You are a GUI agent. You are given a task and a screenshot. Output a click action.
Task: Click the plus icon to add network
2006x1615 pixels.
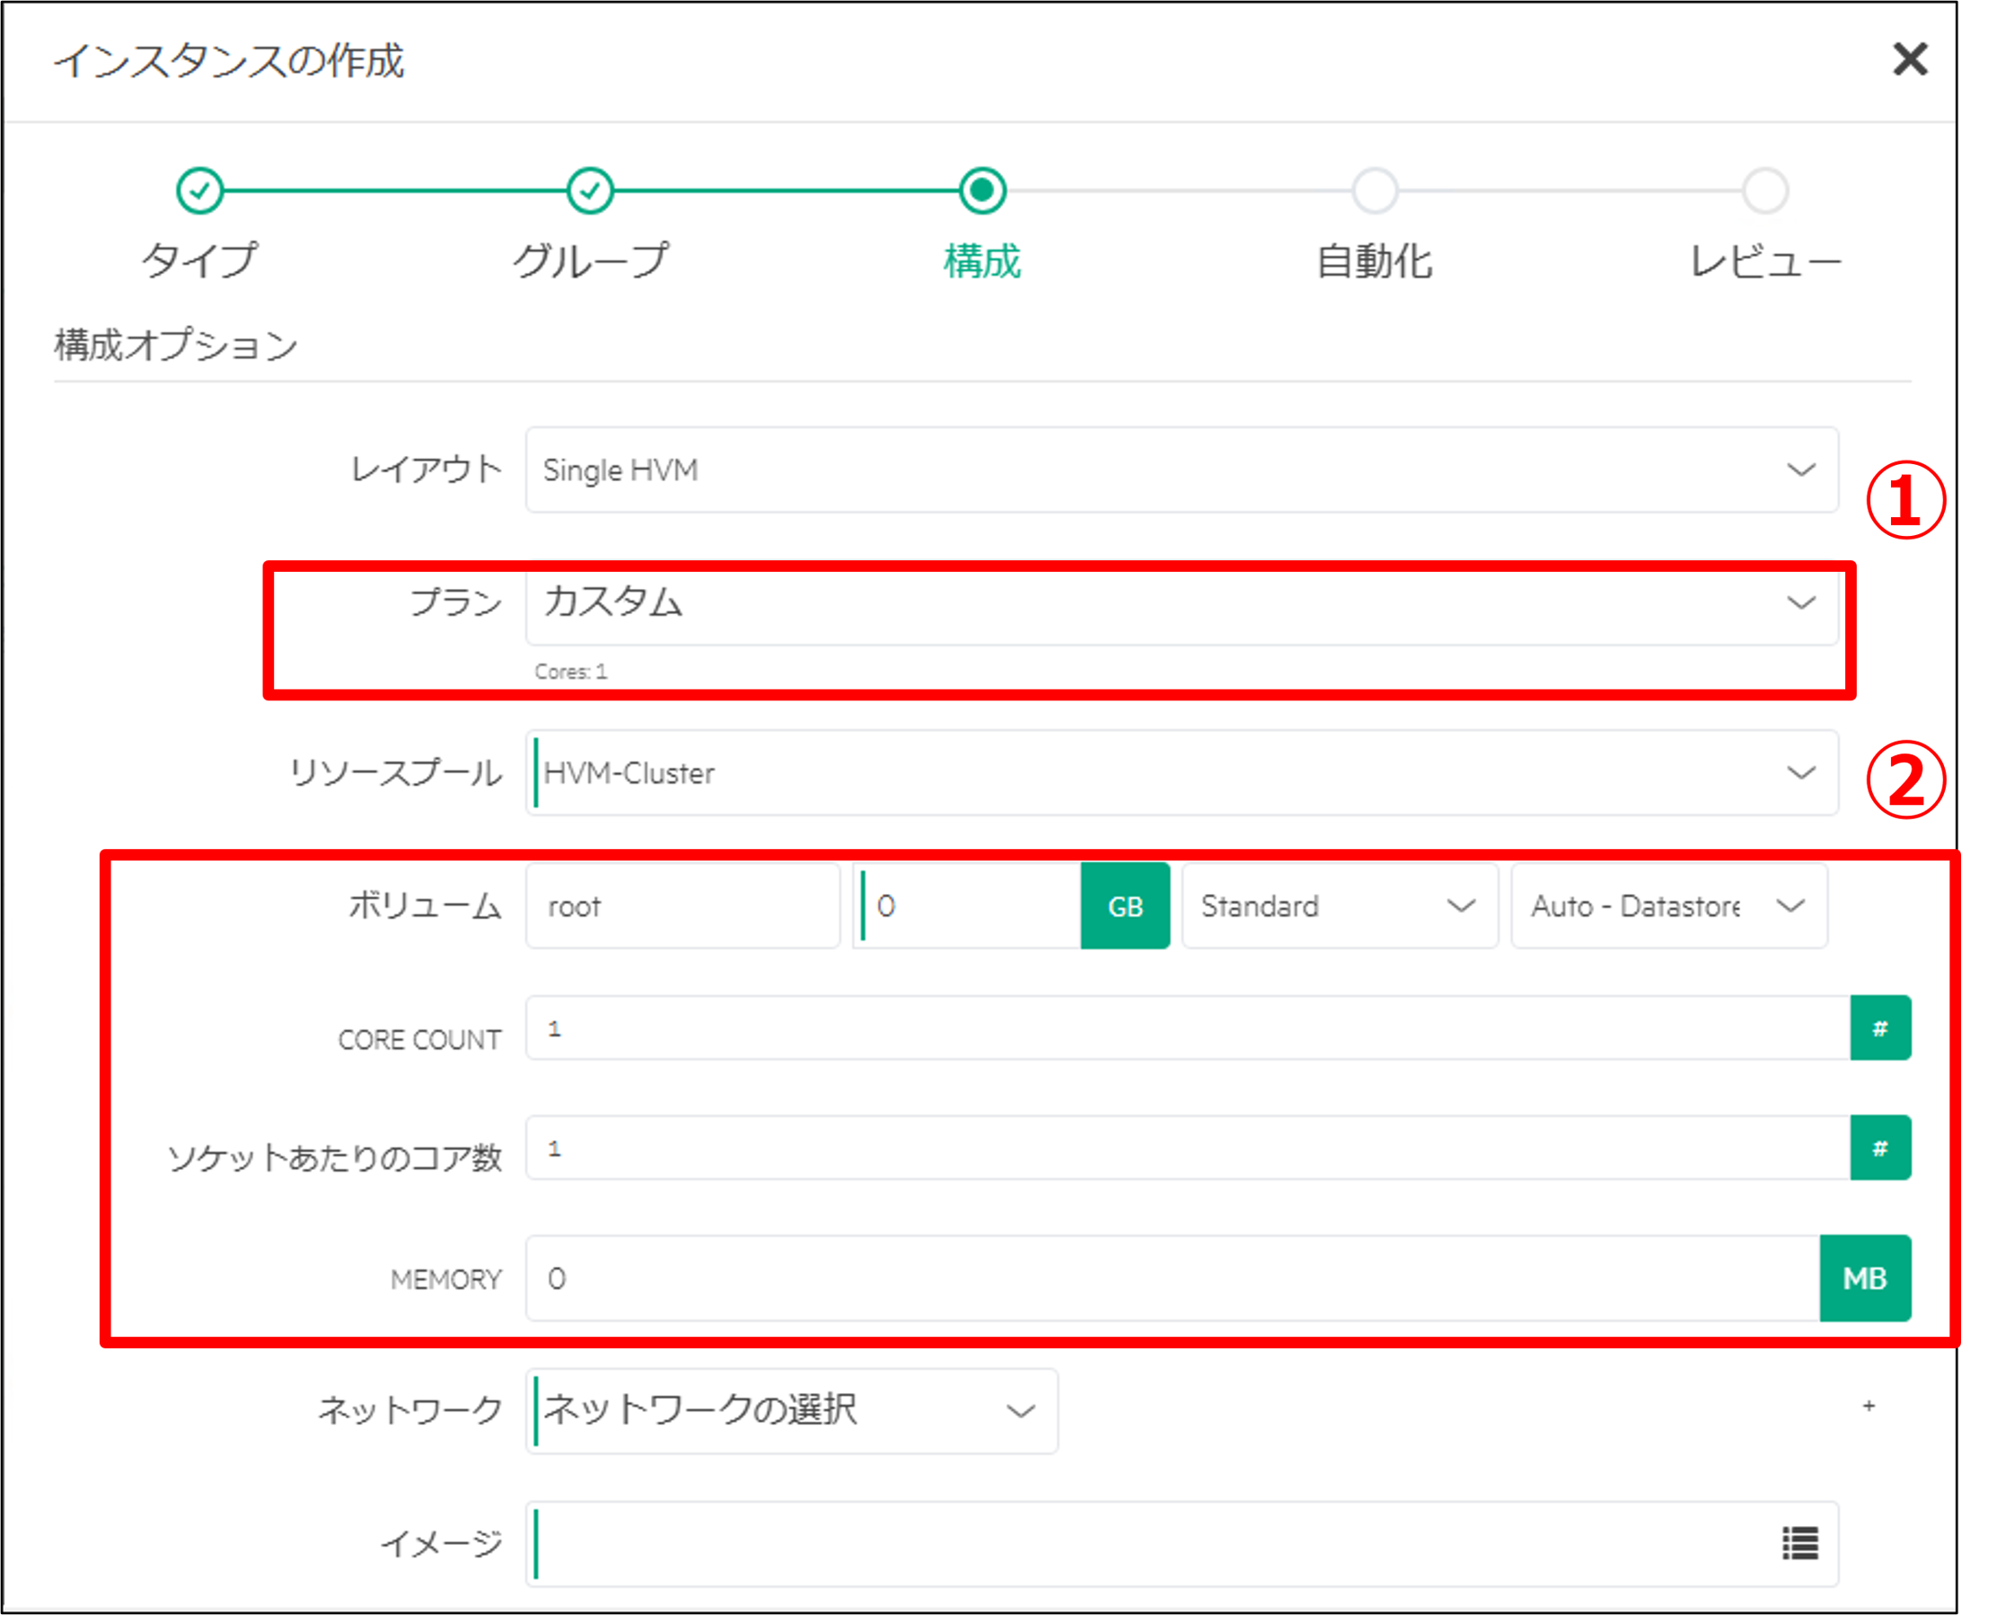click(x=1869, y=1406)
